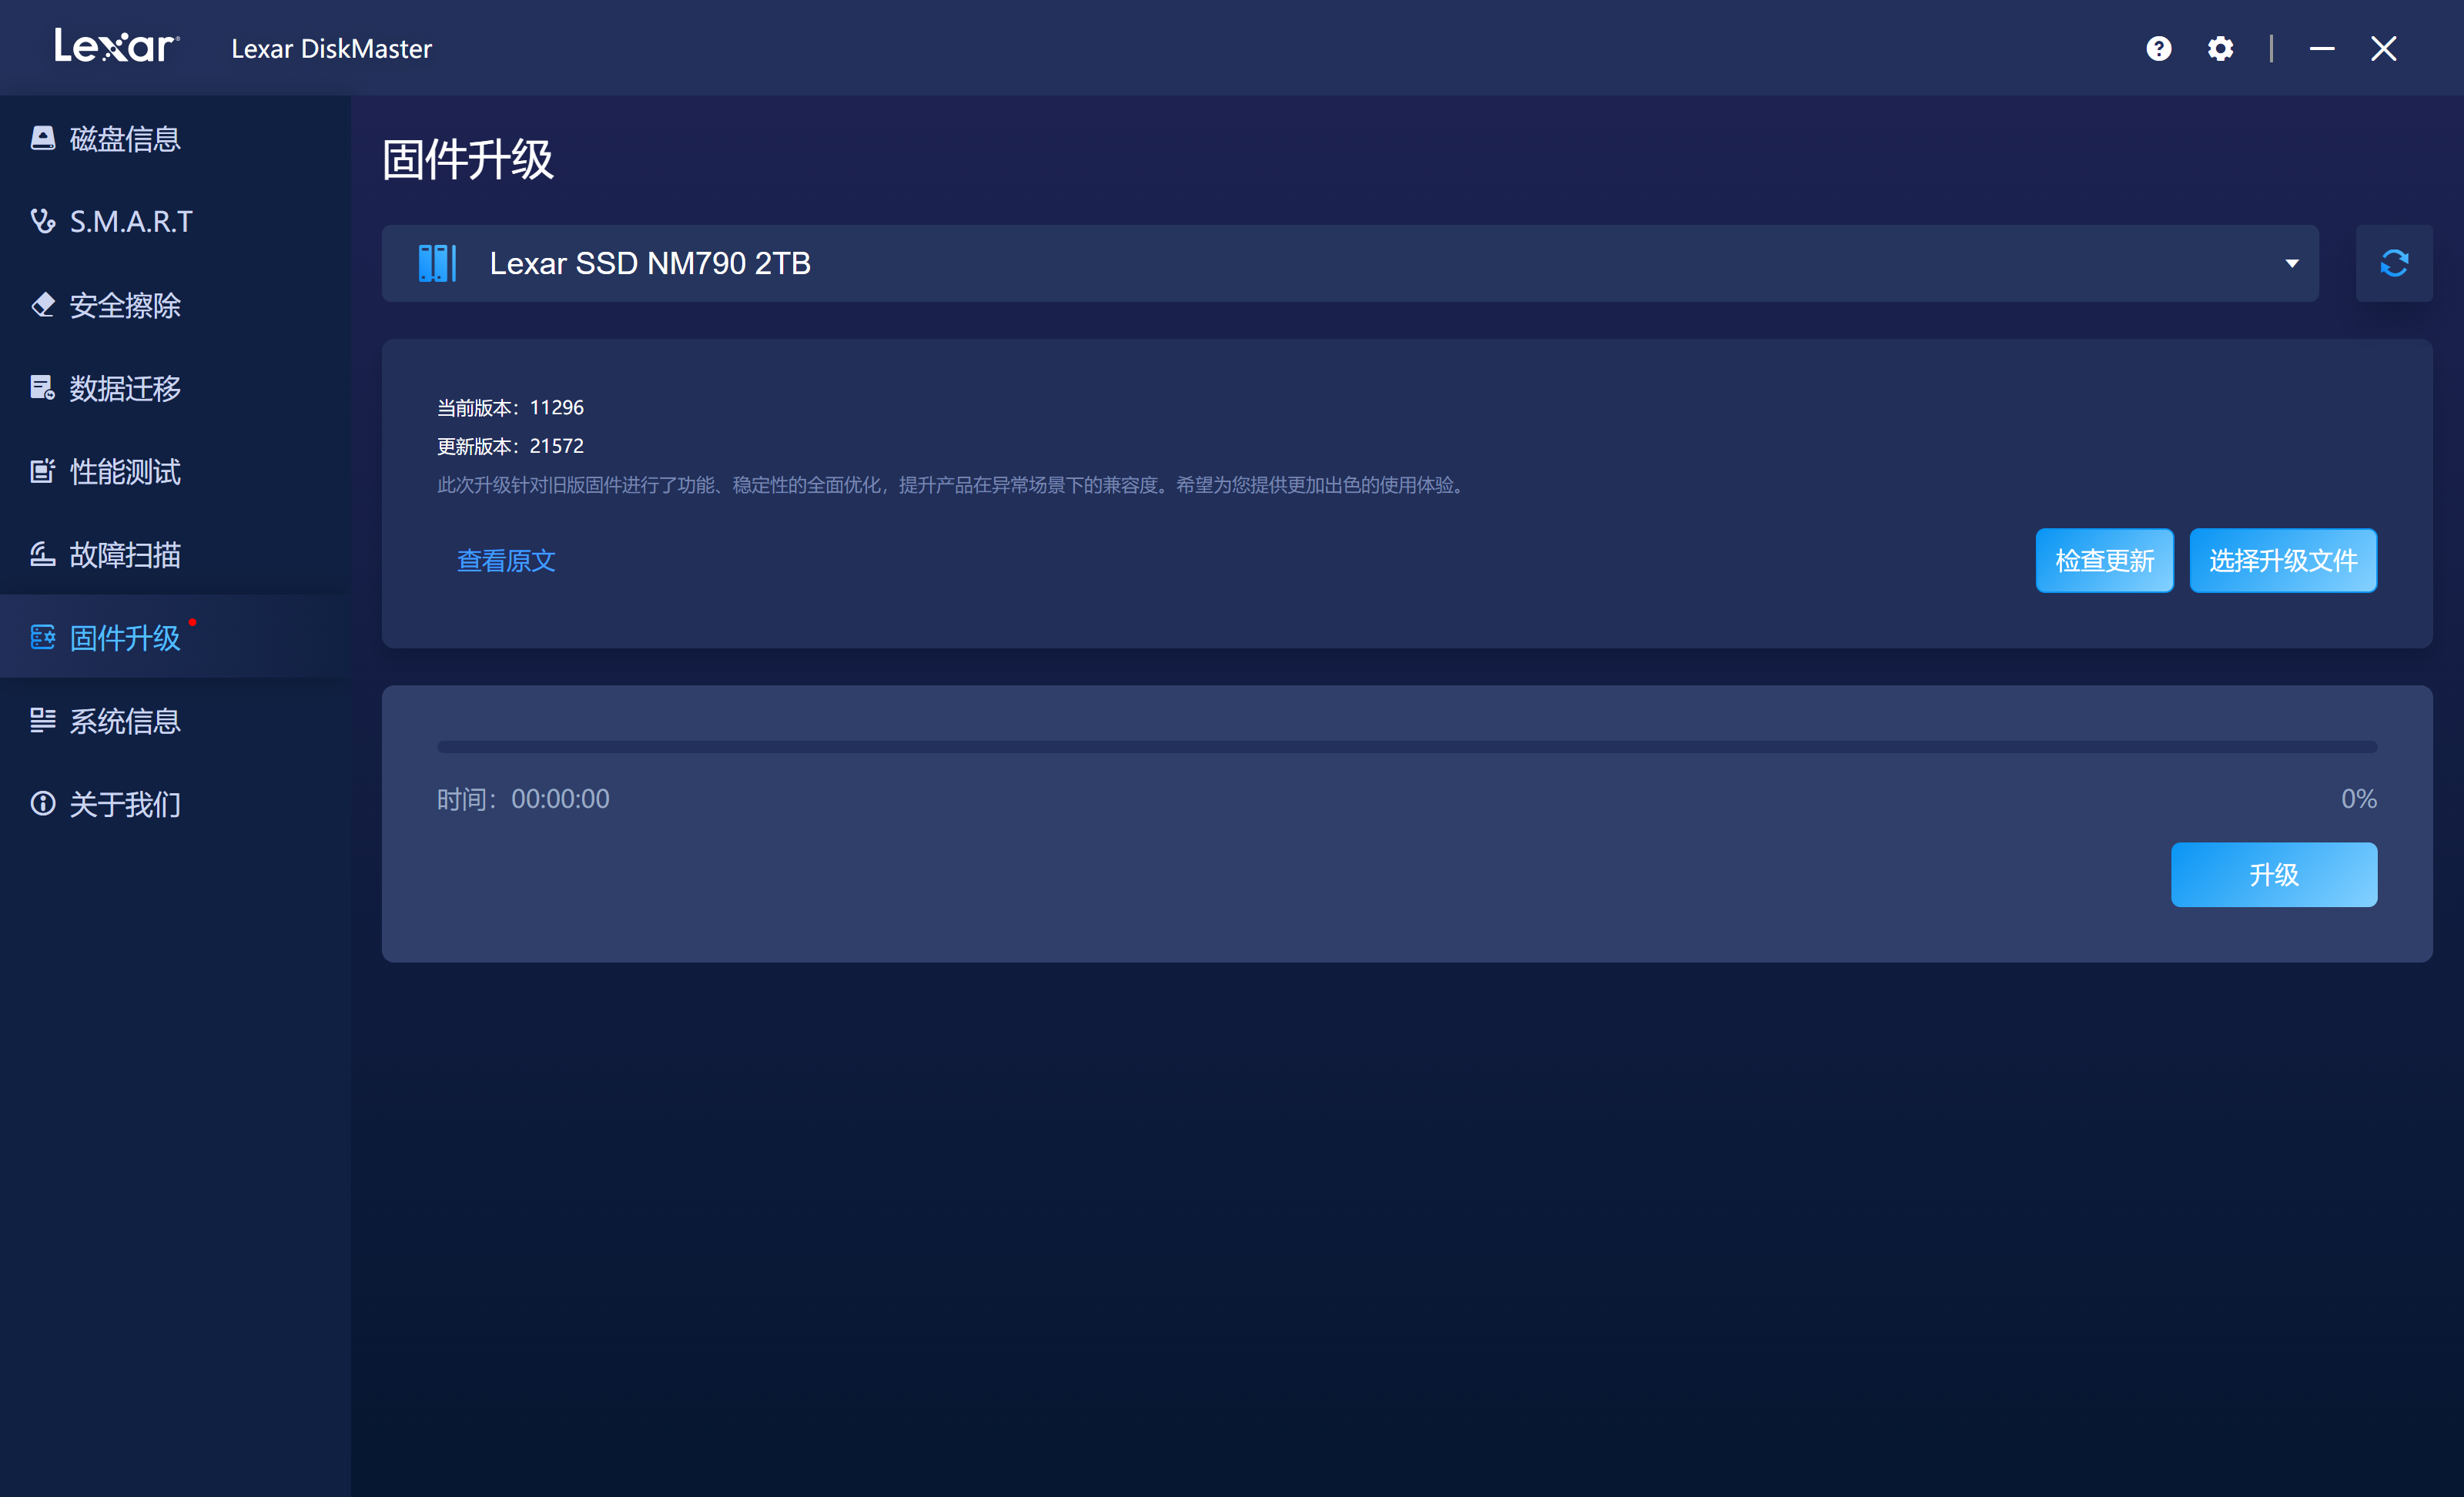Click the data migration sidebar icon
This screenshot has height=1497, width=2464.
pos(42,388)
